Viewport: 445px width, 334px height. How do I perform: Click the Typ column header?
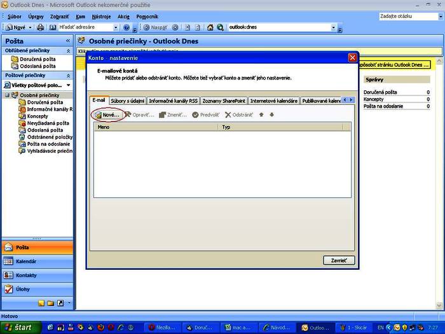[280, 127]
